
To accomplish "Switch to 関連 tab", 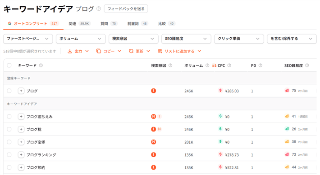I will point(80,24).
